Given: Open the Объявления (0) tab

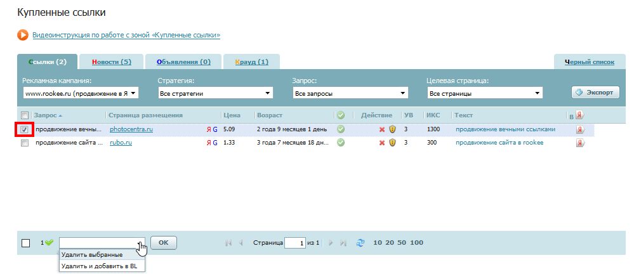Looking at the screenshot, I should [183, 62].
